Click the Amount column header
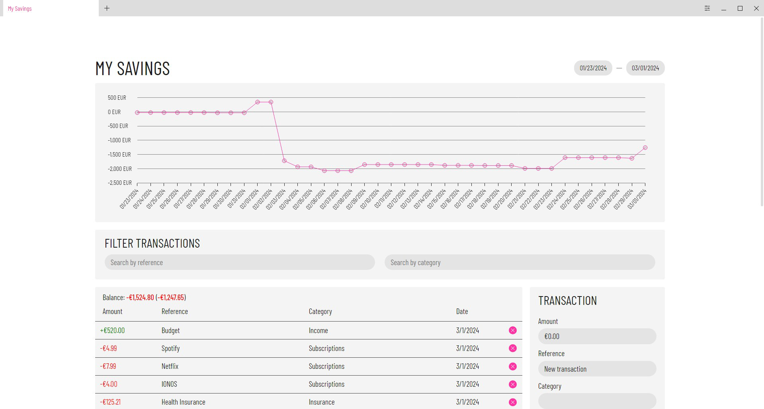The image size is (764, 409). [x=112, y=311]
